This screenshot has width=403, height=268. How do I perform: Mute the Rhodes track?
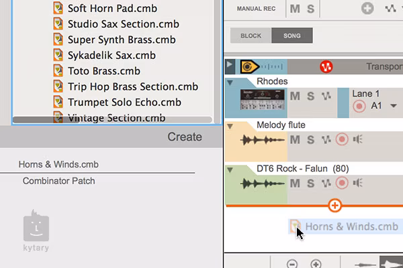[295, 96]
